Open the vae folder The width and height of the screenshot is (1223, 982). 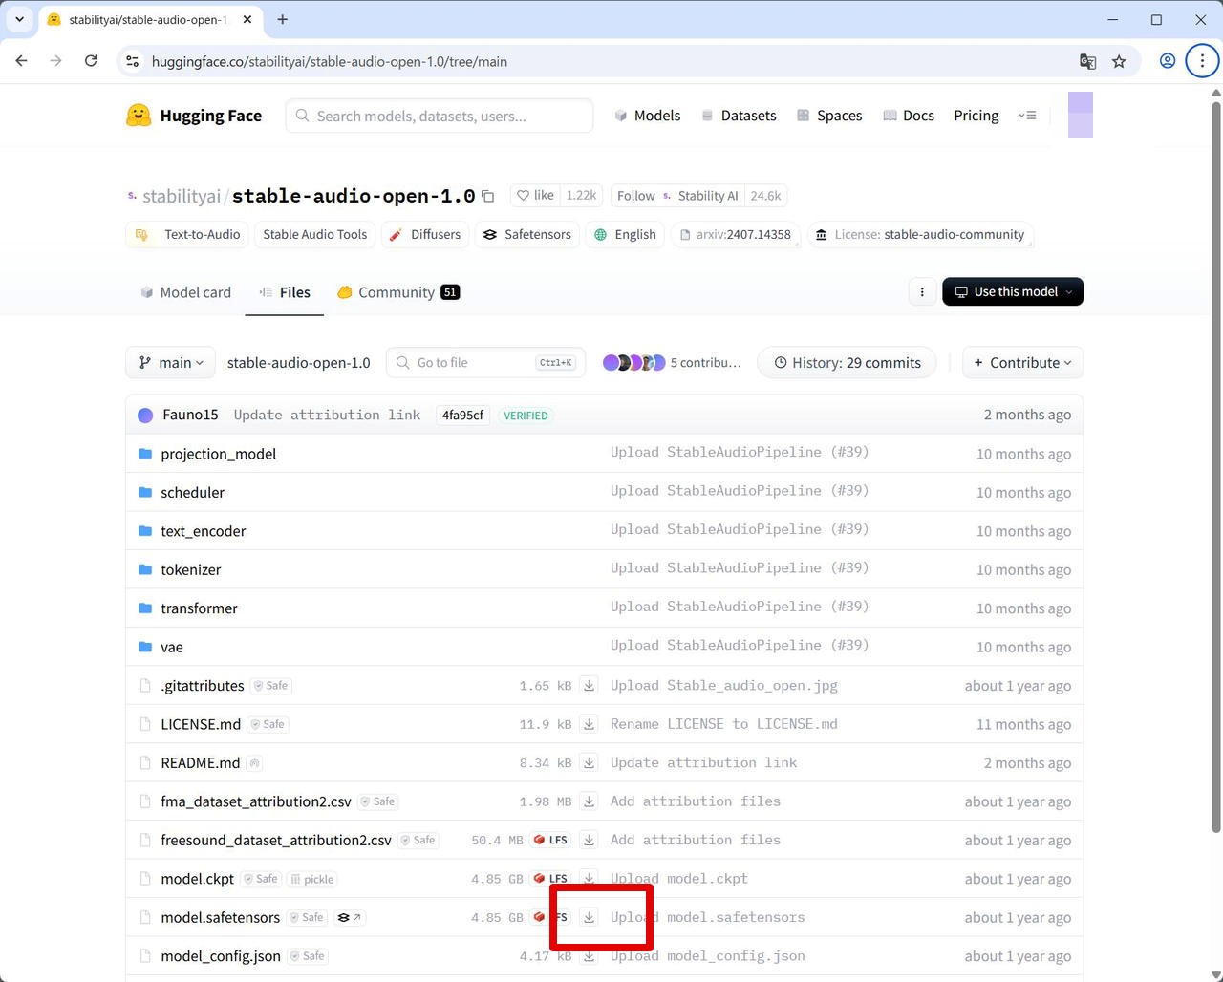point(171,647)
